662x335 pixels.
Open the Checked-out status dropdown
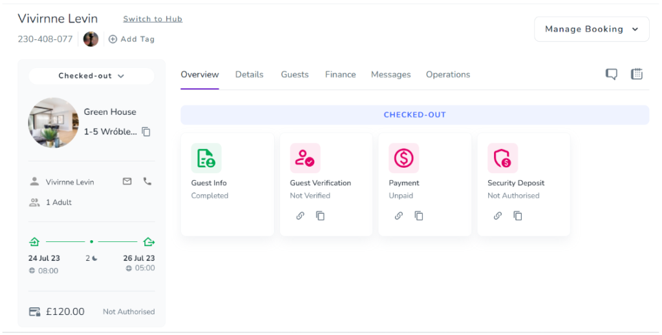pos(91,76)
